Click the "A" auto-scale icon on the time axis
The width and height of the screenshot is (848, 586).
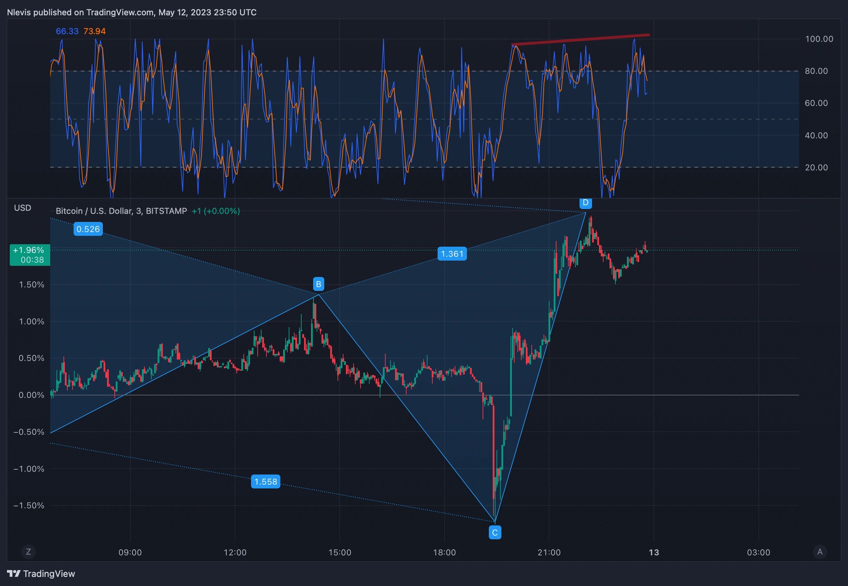pos(821,552)
